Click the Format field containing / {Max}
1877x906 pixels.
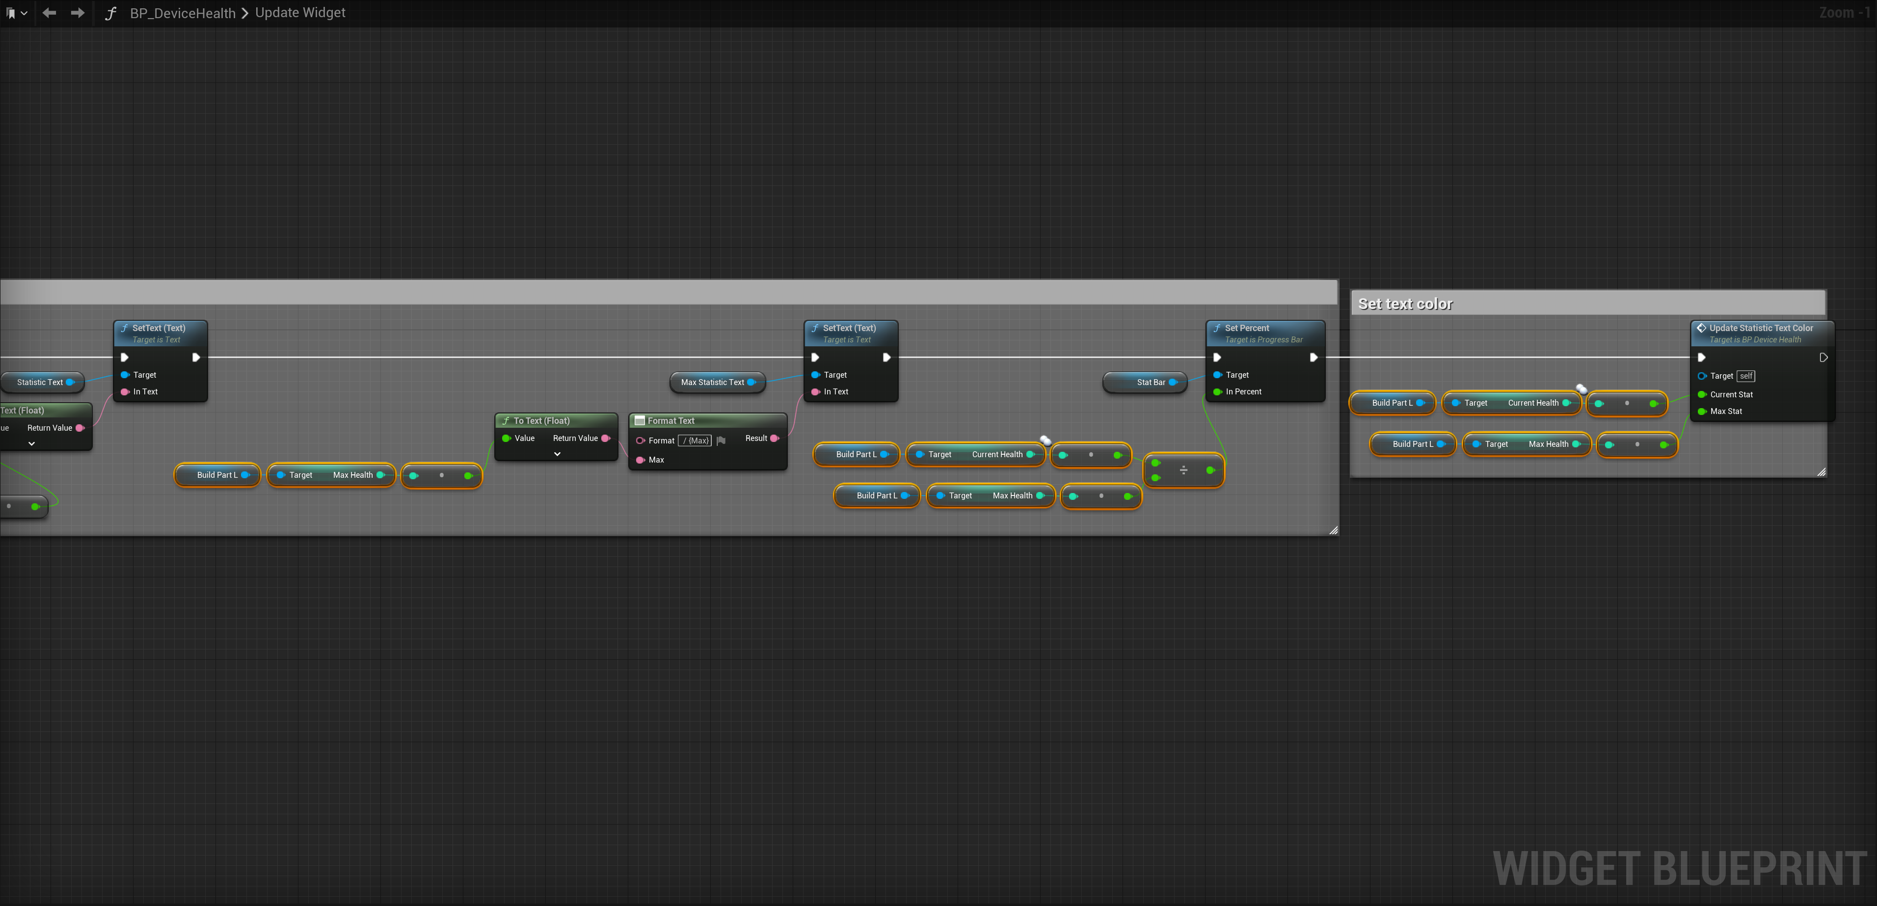(x=695, y=440)
